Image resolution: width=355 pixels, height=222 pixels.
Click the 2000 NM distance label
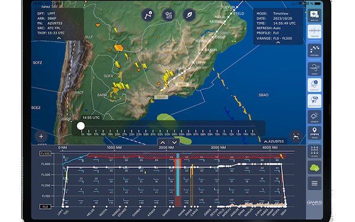[x=166, y=148]
